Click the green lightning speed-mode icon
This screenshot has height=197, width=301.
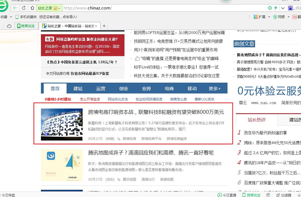coord(276,8)
